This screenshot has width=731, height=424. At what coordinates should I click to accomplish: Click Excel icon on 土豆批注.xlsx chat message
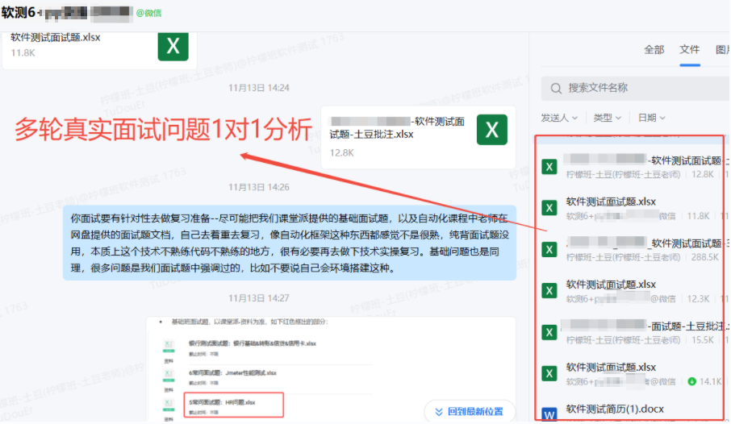(x=491, y=130)
